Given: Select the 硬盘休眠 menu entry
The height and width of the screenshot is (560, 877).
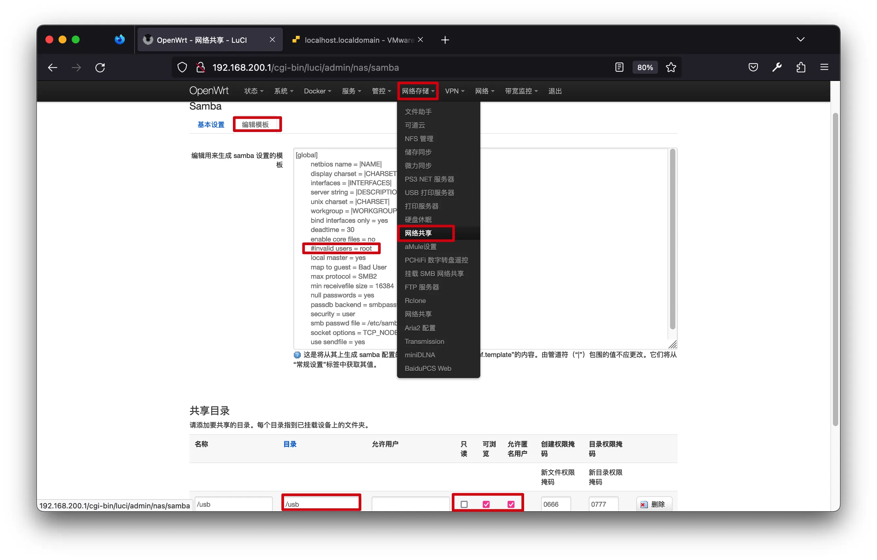Looking at the screenshot, I should [x=438, y=220].
